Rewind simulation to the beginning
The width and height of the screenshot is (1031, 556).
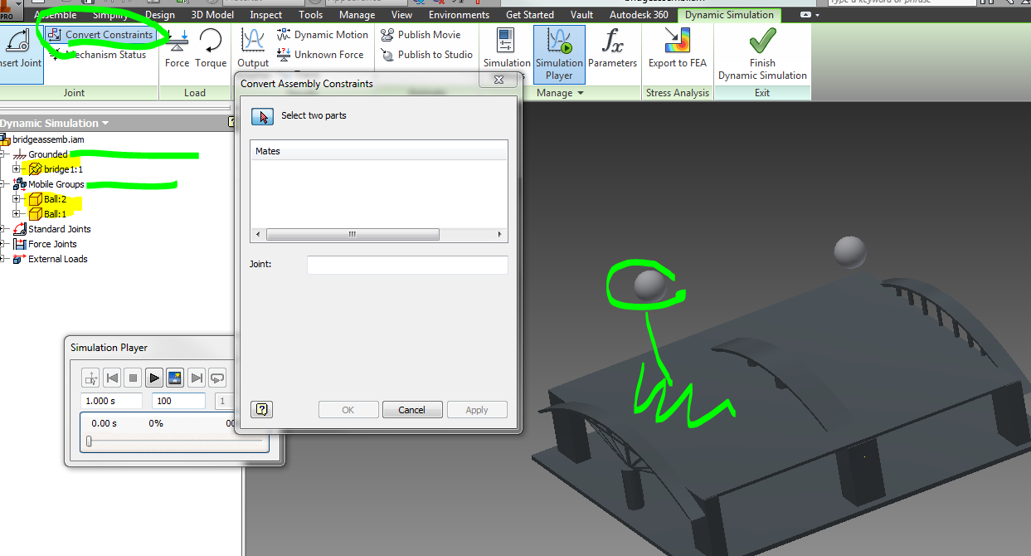tap(112, 378)
